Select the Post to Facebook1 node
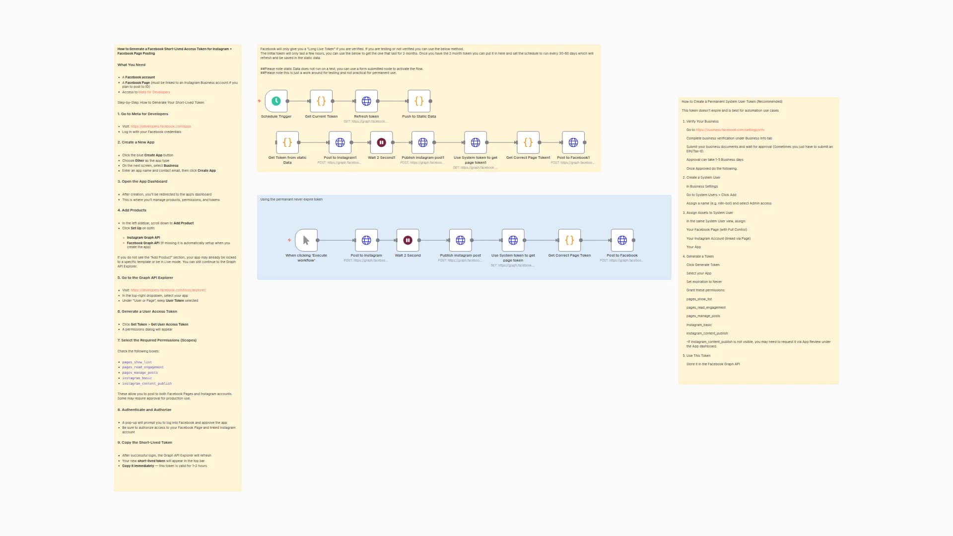The image size is (953, 536). click(x=573, y=142)
